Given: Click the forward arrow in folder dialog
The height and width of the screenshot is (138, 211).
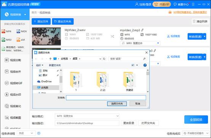Looking at the screenshot, I should click(42, 59).
